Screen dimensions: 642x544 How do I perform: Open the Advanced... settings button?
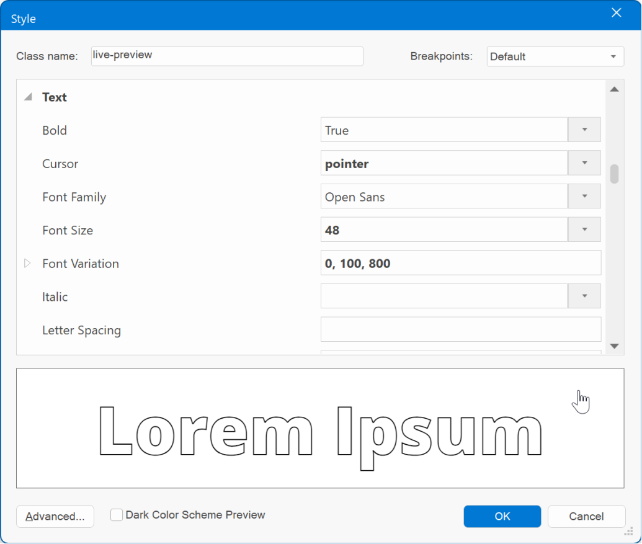55,516
